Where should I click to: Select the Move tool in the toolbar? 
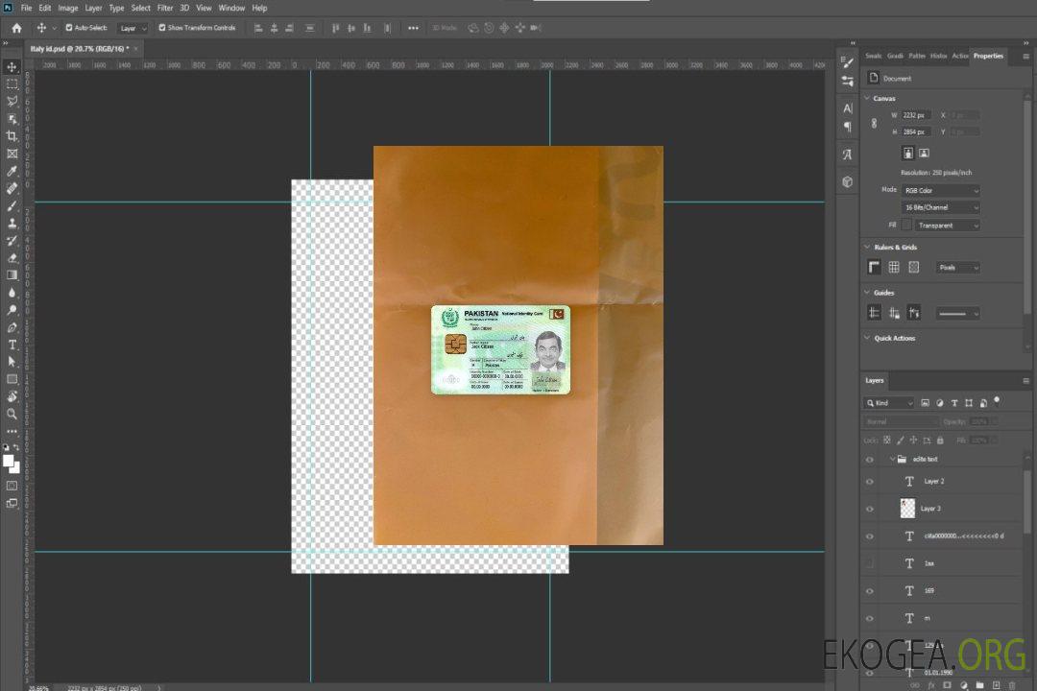click(12, 67)
